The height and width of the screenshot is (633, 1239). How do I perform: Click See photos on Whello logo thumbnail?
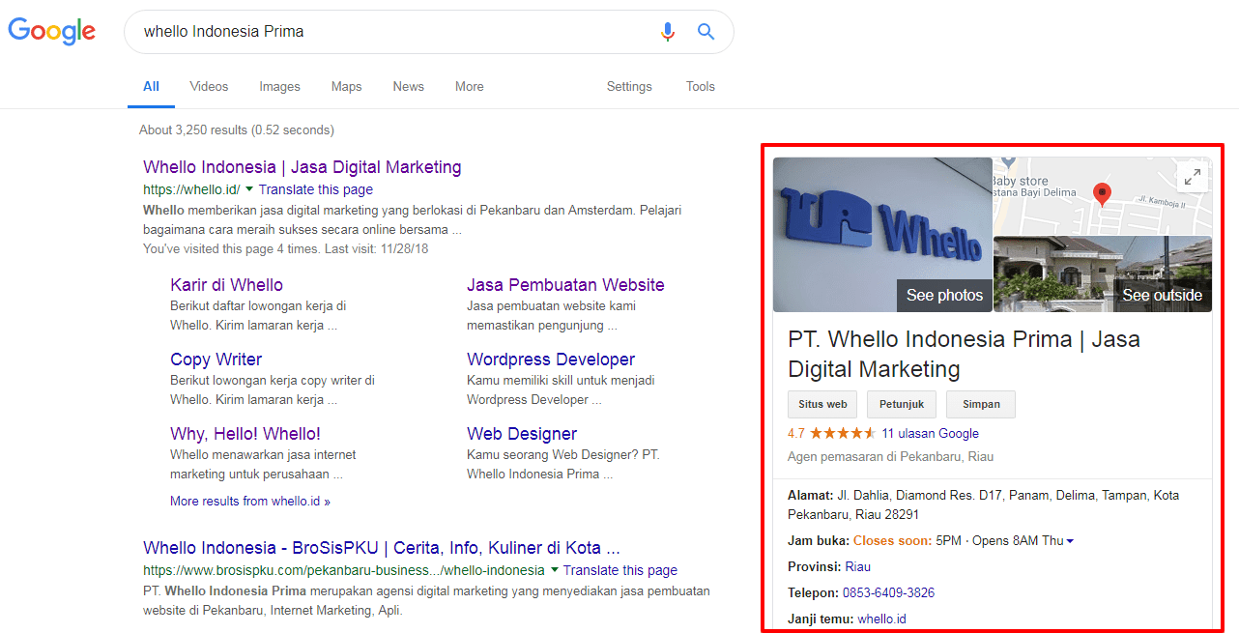pyautogui.click(x=943, y=296)
